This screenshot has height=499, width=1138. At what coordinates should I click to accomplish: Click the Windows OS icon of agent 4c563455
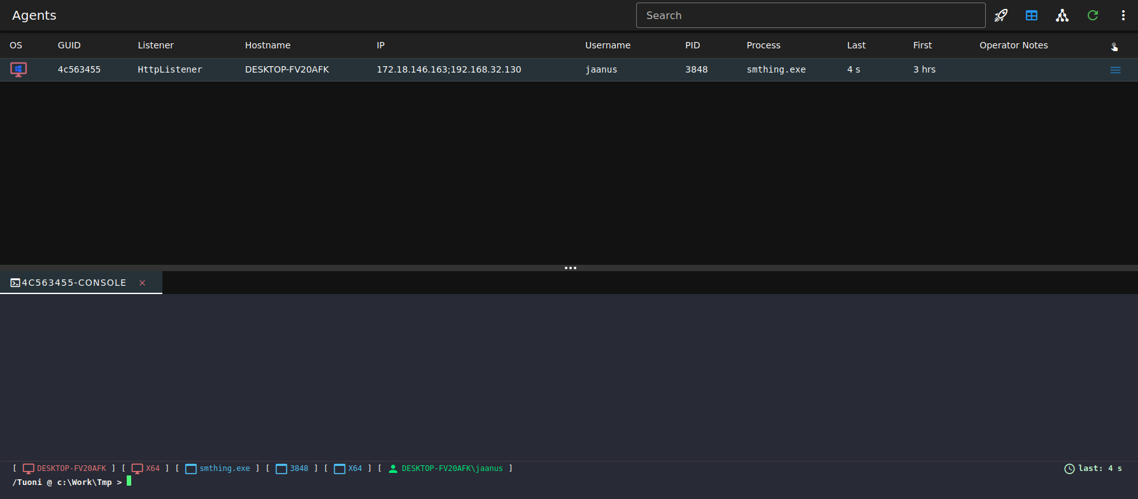coord(18,69)
